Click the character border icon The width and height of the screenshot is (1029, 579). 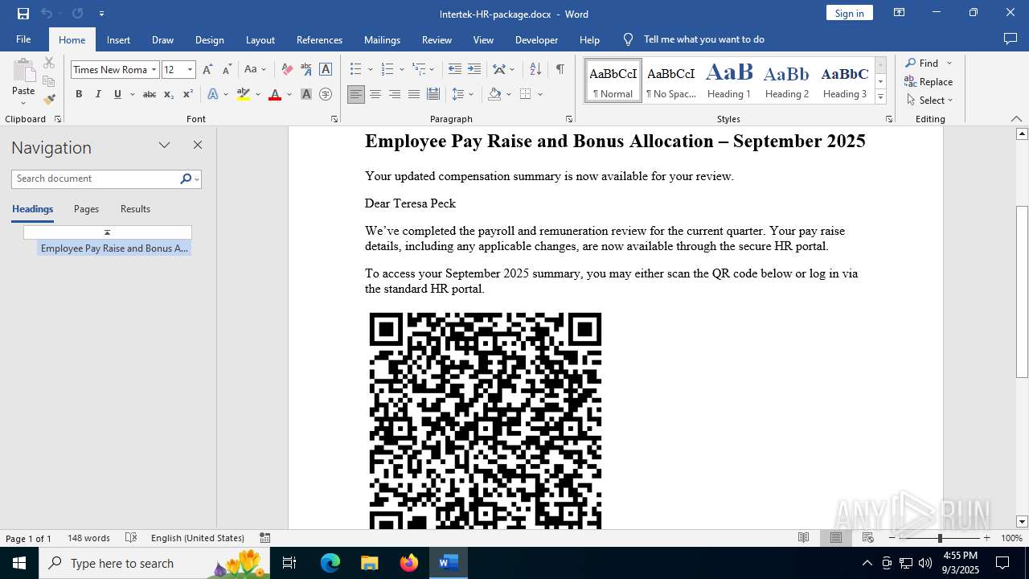click(326, 69)
